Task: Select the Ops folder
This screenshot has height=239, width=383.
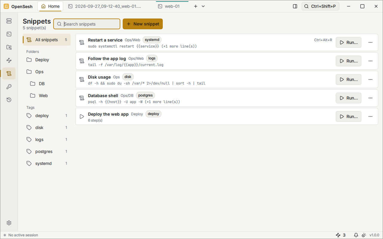Action: (47, 72)
